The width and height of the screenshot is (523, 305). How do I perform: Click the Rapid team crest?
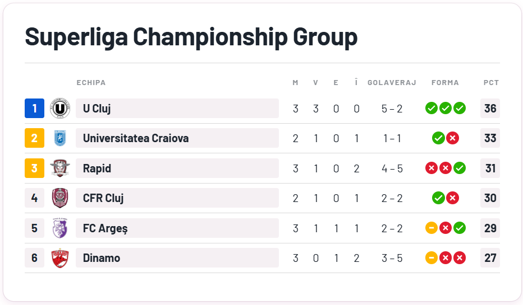(x=60, y=168)
